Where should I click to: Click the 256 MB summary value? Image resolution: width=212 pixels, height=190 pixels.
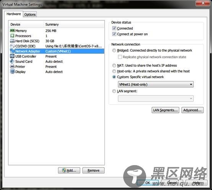pyautogui.click(x=51, y=31)
